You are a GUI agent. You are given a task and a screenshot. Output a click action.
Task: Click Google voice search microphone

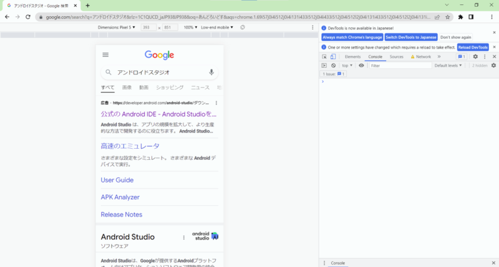pyautogui.click(x=211, y=72)
